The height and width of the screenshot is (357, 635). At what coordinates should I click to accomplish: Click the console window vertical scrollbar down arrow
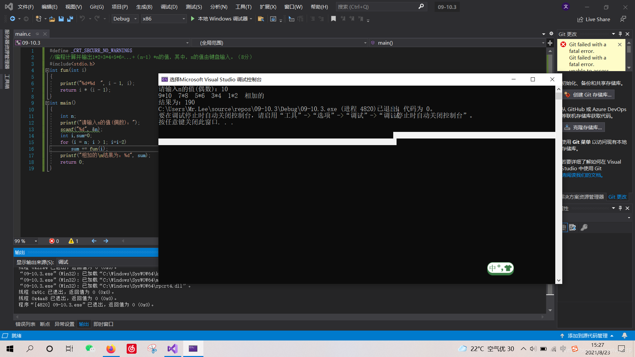559,280
